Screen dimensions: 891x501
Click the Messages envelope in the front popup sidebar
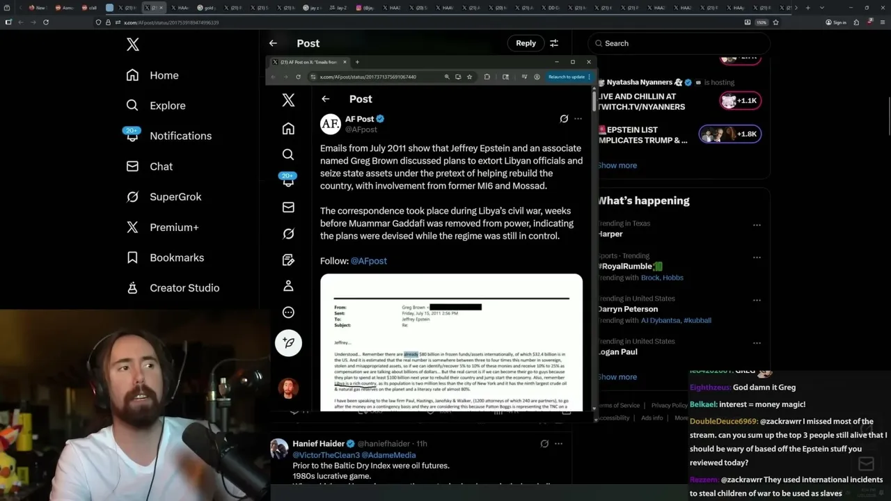288,207
